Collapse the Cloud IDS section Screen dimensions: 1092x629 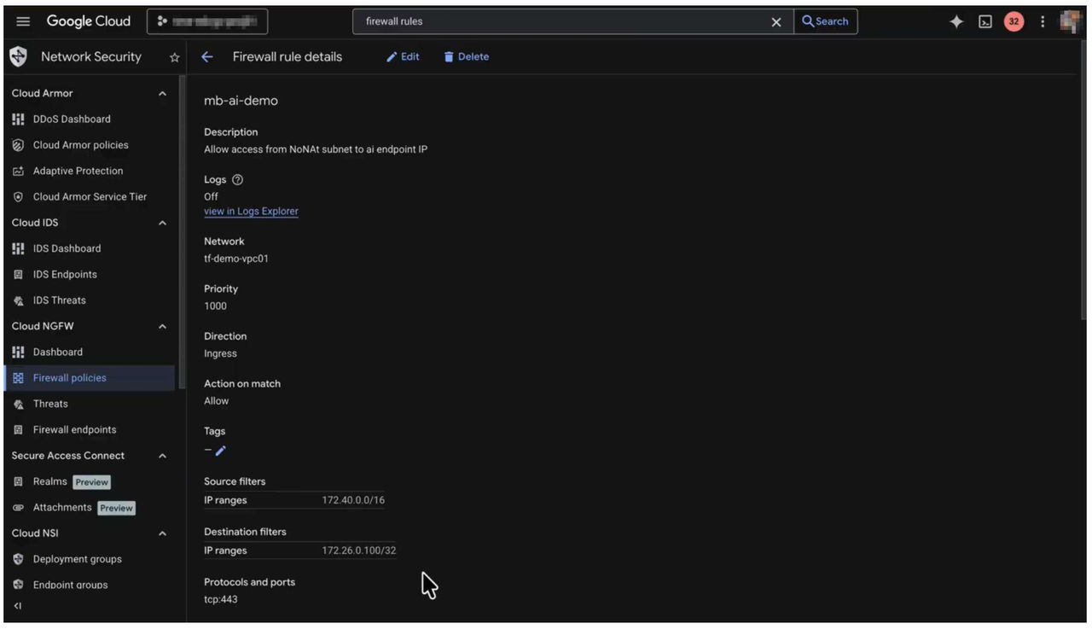(162, 223)
